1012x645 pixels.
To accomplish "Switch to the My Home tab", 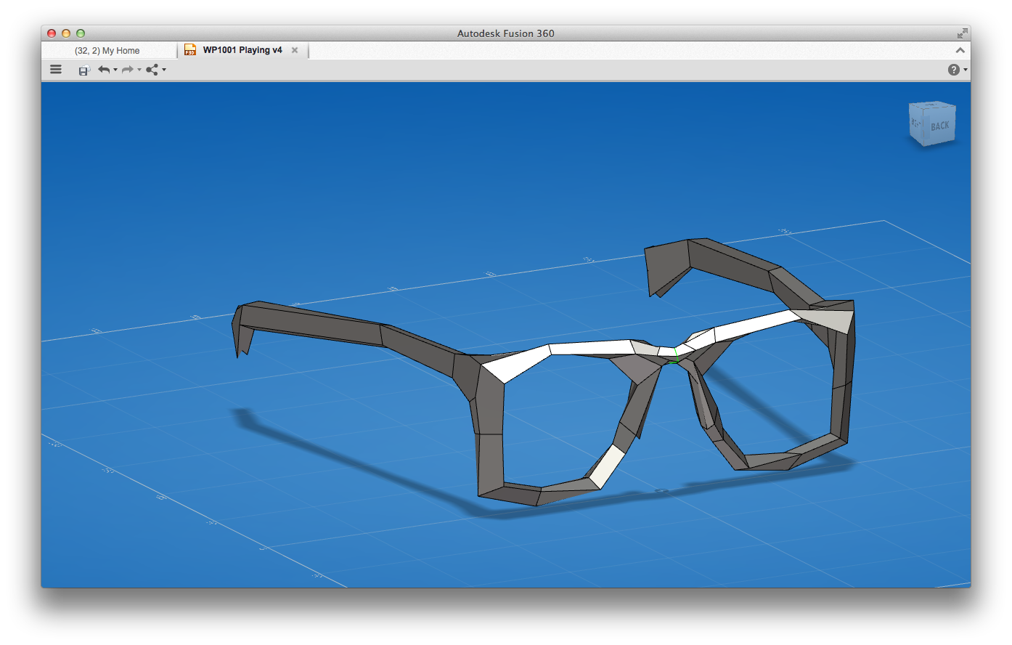I will [107, 51].
